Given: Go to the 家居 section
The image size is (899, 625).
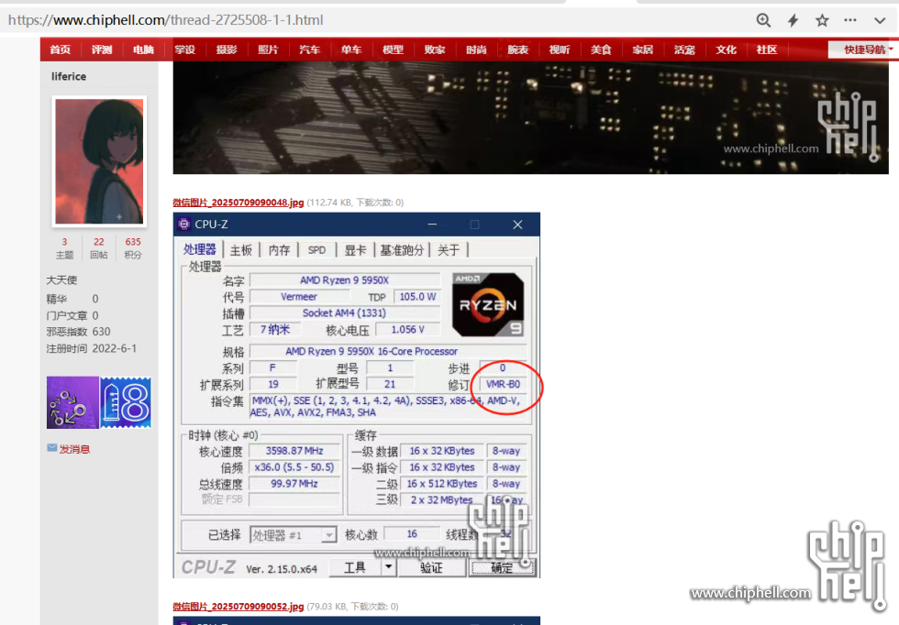Looking at the screenshot, I should pos(642,49).
